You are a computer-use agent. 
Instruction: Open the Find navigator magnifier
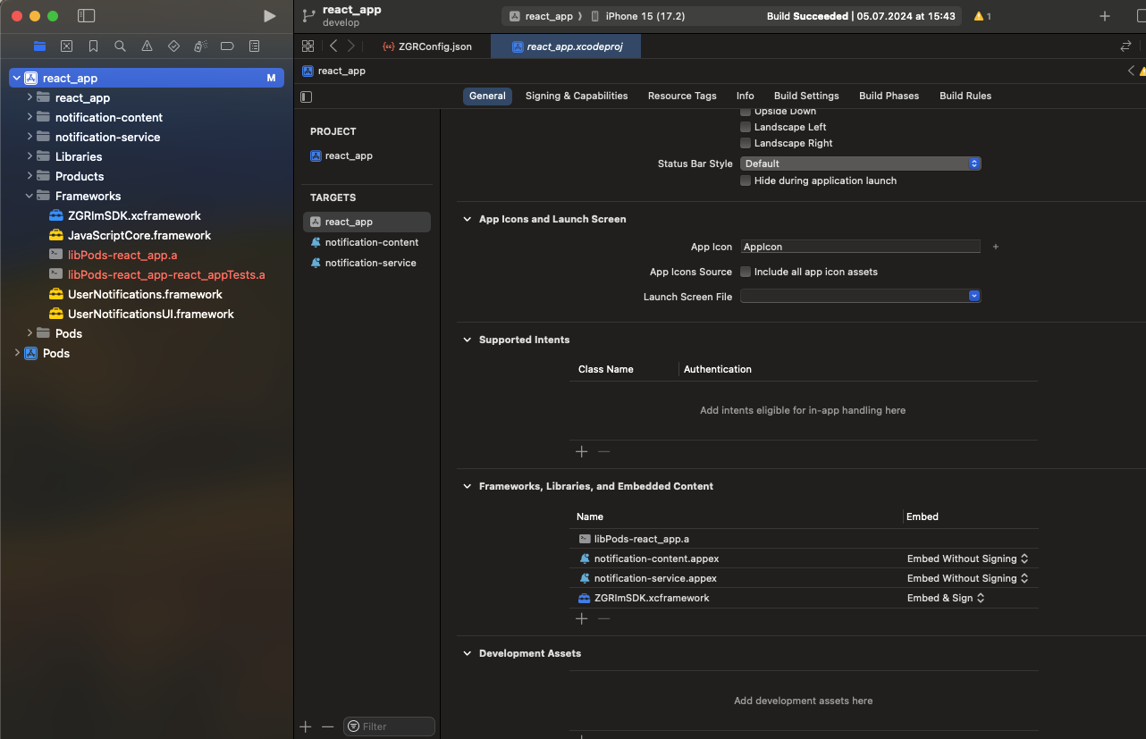point(120,46)
